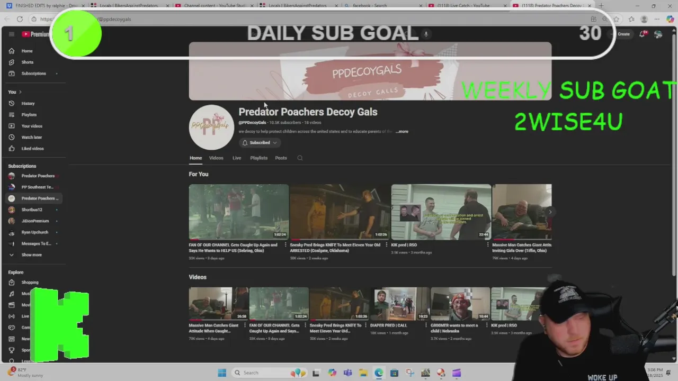Open Live under Explore

[25, 316]
